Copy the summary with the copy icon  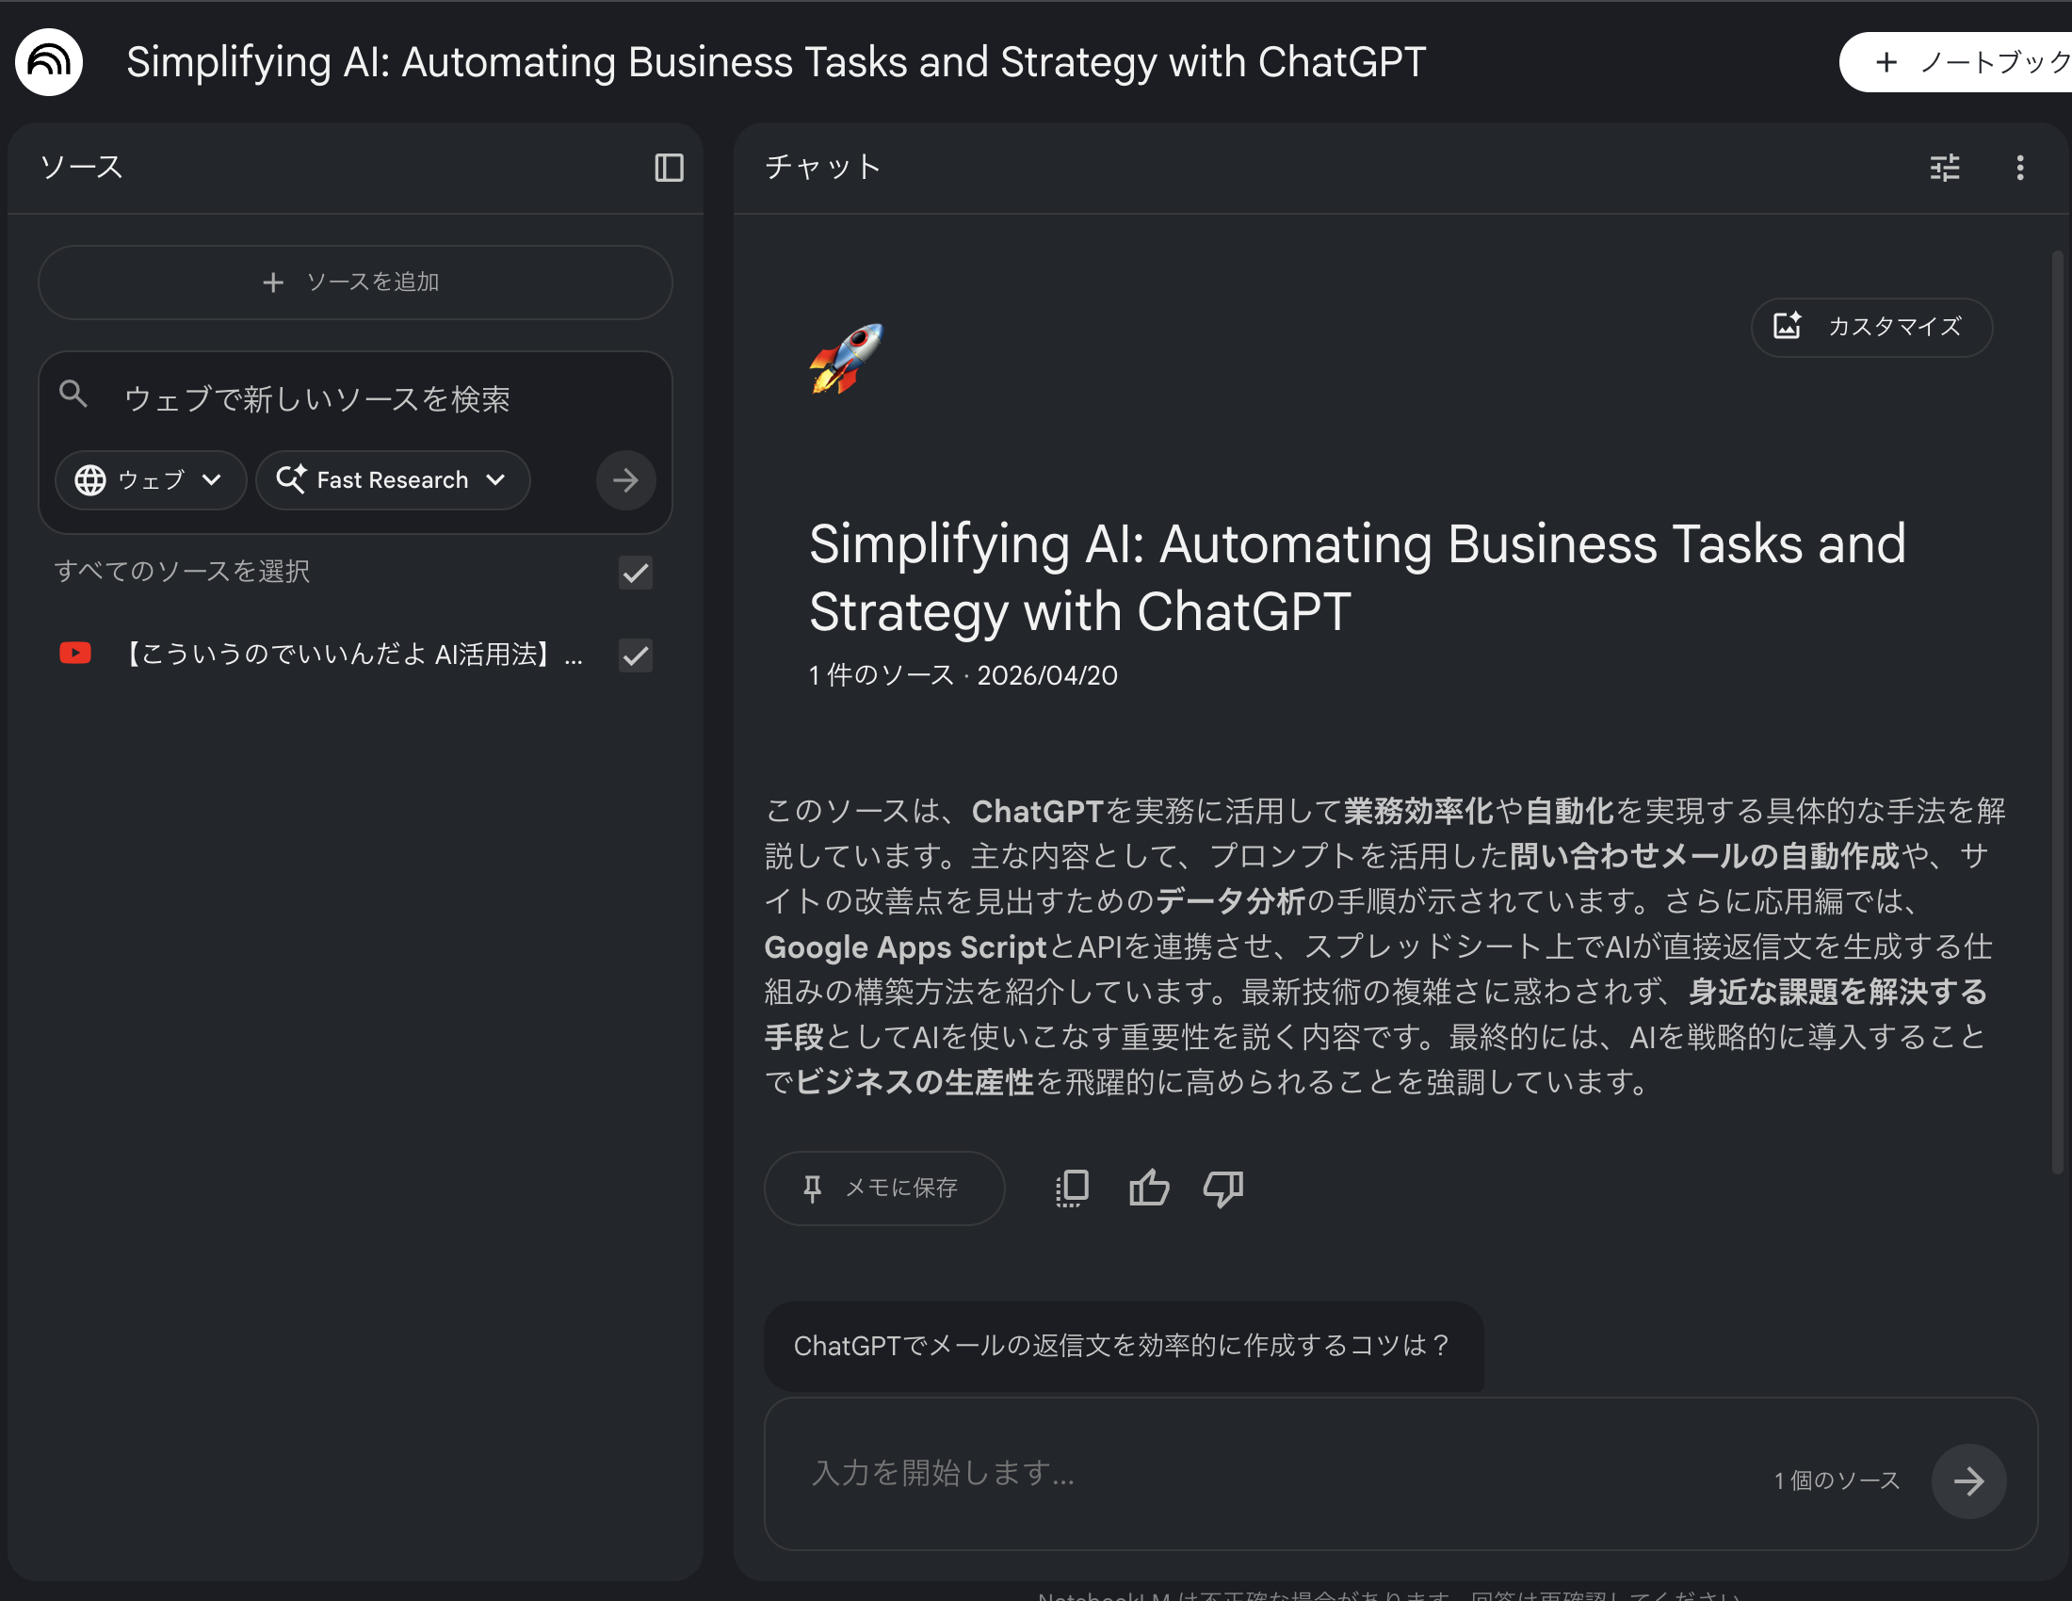[x=1072, y=1188]
